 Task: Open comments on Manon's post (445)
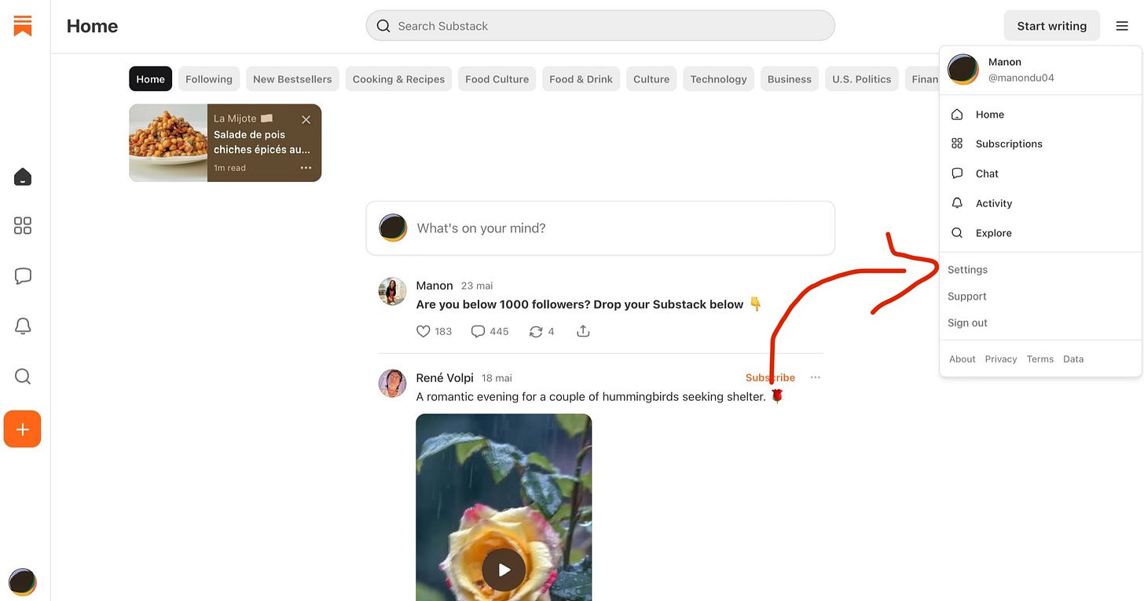click(x=489, y=331)
